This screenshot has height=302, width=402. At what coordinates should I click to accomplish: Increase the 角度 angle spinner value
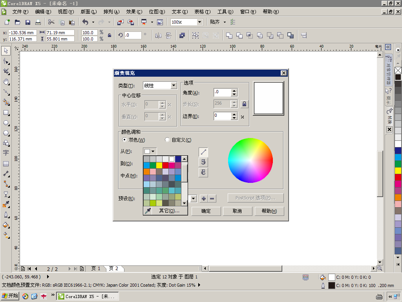tap(234, 90)
